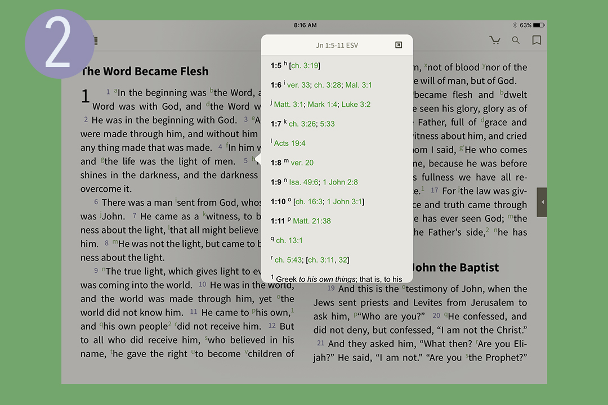Go to Mal. 3:1 reference
608x405 pixels.
[x=358, y=85]
